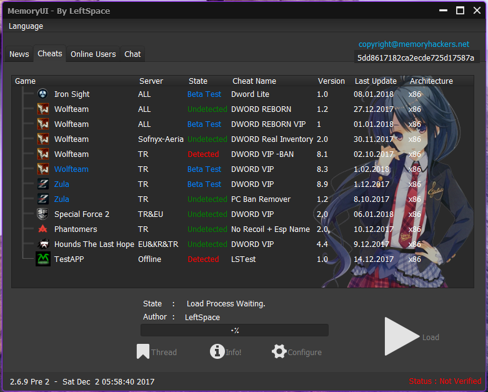Select the blue Wolfteam TR row name
The width and height of the screenshot is (488, 392).
71,169
